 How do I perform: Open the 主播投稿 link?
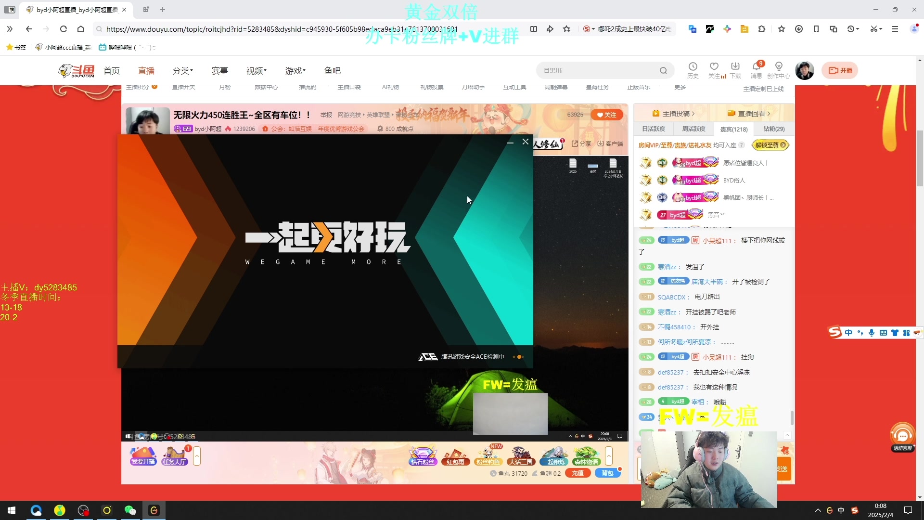[673, 114]
